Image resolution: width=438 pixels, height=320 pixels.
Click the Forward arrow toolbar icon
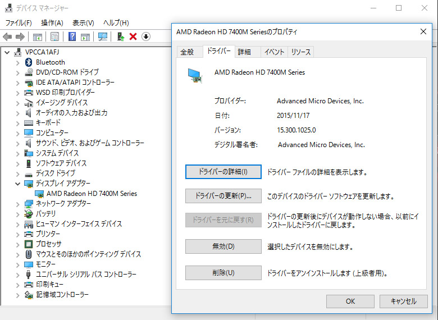click(20, 36)
